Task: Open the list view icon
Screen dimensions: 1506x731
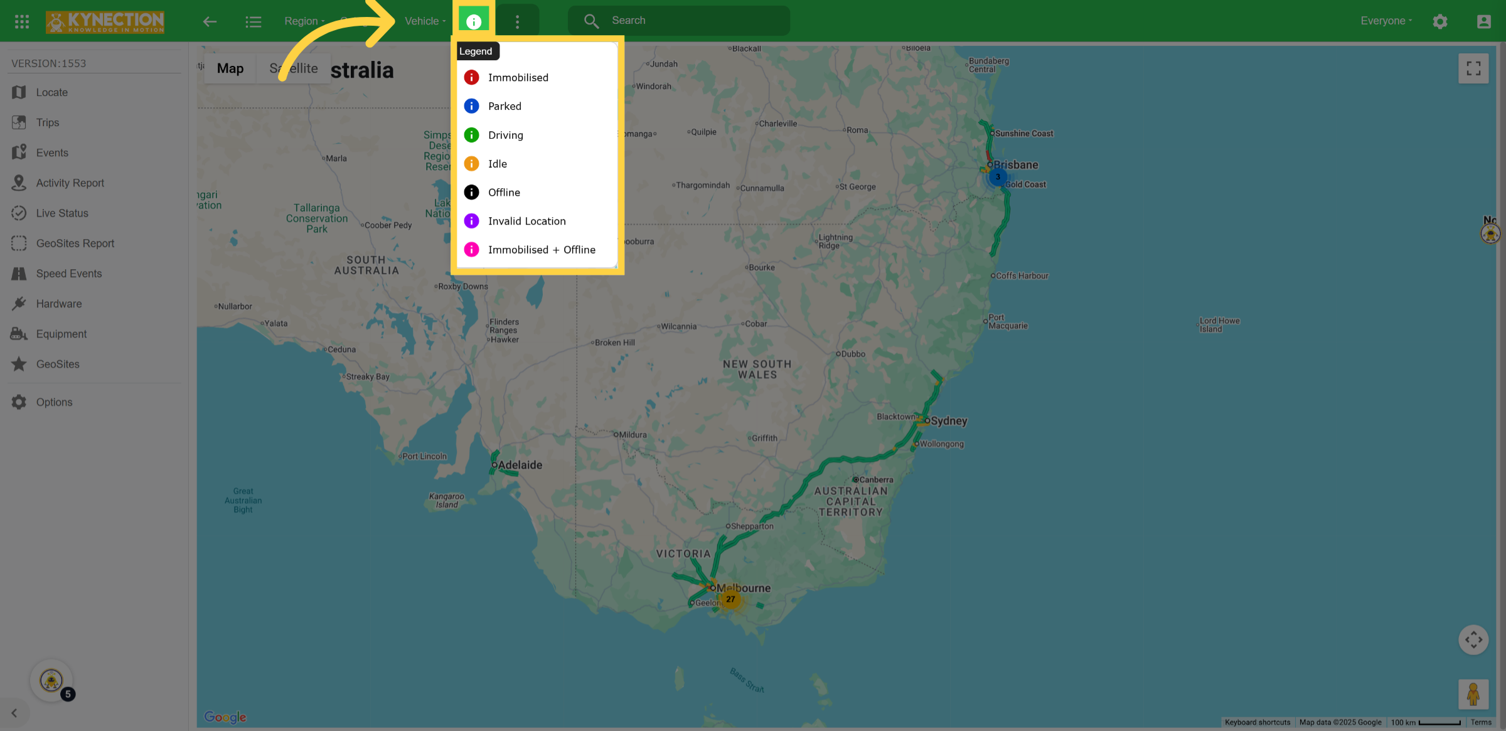Action: (x=254, y=21)
